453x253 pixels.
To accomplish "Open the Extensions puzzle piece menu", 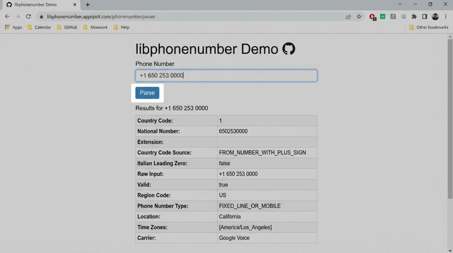I will coord(414,17).
